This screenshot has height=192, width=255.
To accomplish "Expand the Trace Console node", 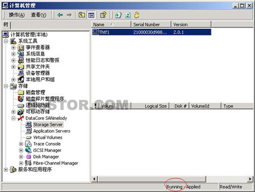I will click(21, 144).
